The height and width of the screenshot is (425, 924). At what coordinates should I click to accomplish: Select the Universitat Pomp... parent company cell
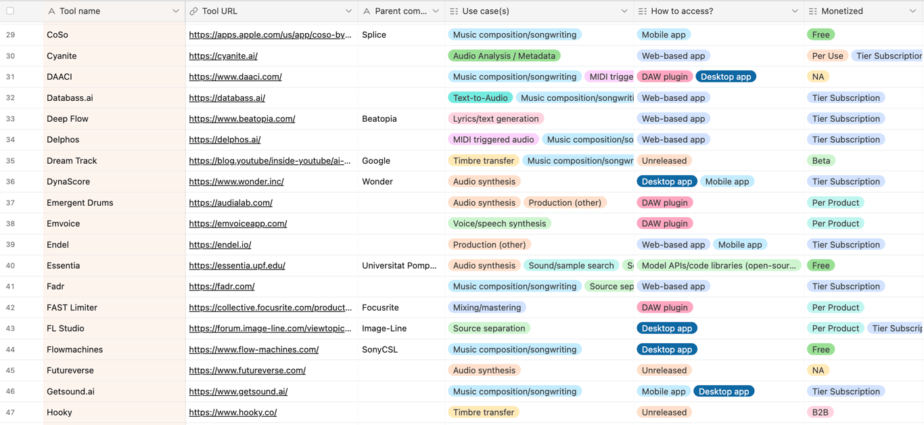pyautogui.click(x=402, y=265)
